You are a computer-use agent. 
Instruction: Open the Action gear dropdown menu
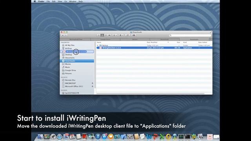click(121, 35)
